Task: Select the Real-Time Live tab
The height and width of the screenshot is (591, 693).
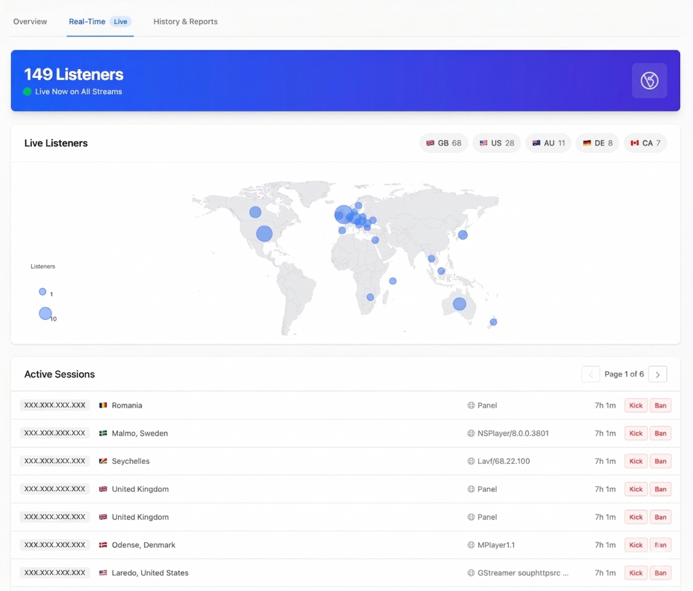Action: point(87,22)
